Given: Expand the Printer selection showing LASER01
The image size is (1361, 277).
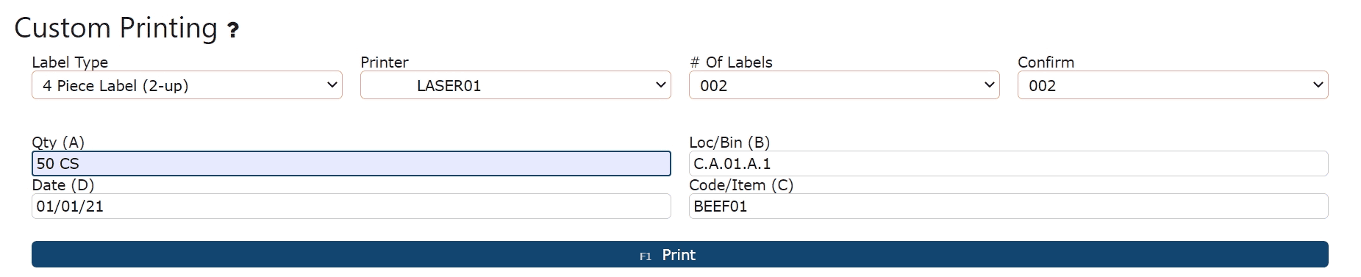Looking at the screenshot, I should (x=515, y=85).
